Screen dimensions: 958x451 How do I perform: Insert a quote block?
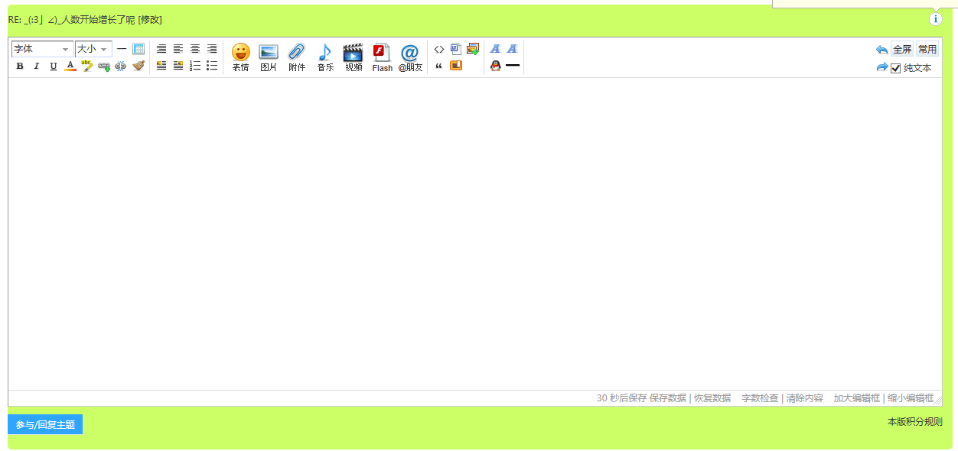pyautogui.click(x=439, y=66)
